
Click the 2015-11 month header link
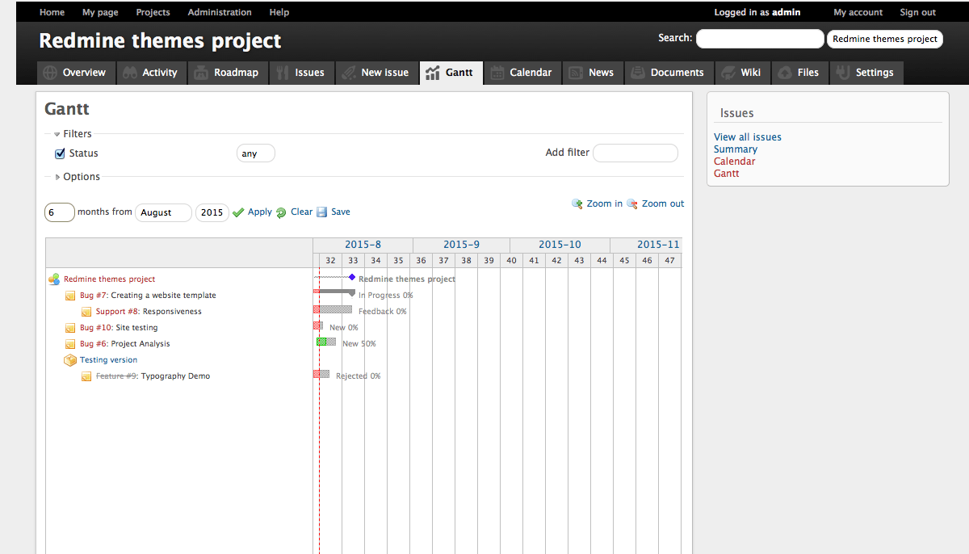pos(659,245)
